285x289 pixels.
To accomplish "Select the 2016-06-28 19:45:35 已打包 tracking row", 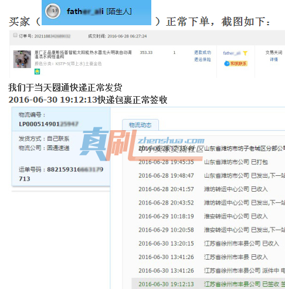I will click(203, 162).
